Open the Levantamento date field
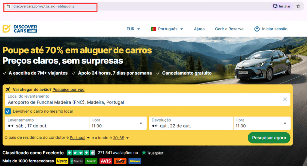 [47, 123]
